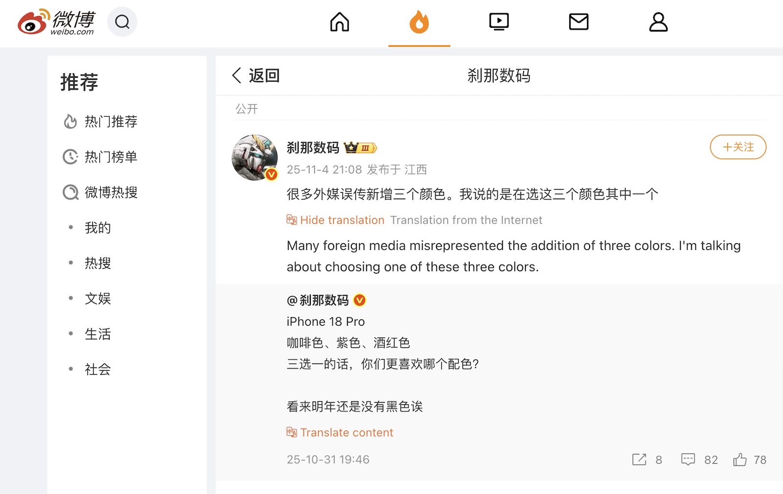Open the Weibo home icon
Image resolution: width=783 pixels, height=494 pixels.
(340, 22)
